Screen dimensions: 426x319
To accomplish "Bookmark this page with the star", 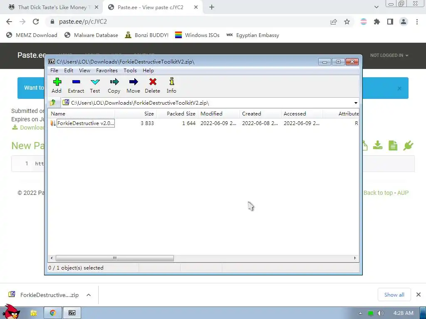I will coord(347,22).
